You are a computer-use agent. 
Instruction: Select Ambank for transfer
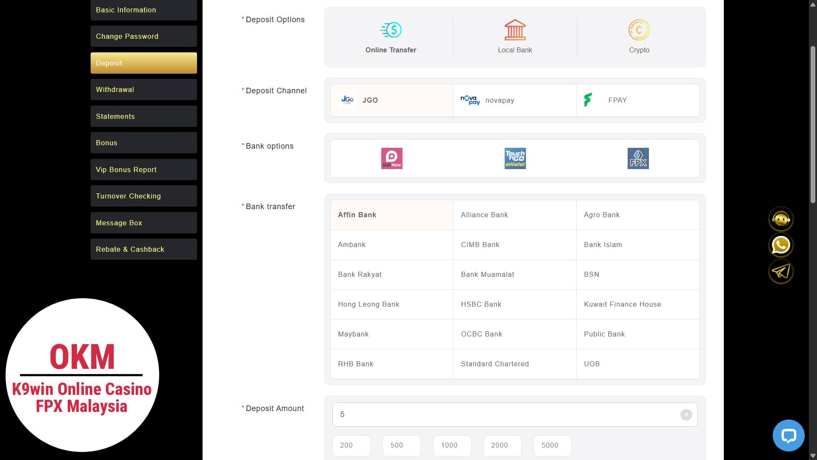pyautogui.click(x=392, y=245)
